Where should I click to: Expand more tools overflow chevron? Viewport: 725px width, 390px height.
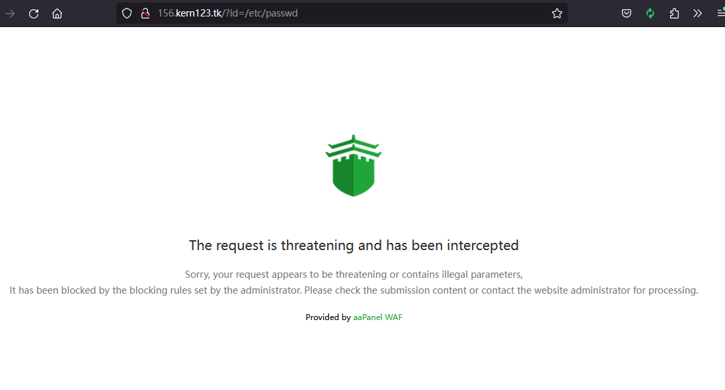[x=697, y=13]
